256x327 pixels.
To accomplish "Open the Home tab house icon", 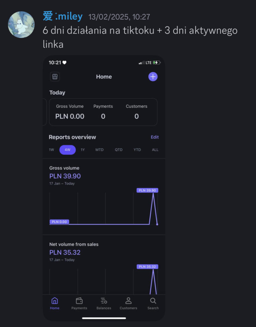I will (55, 301).
